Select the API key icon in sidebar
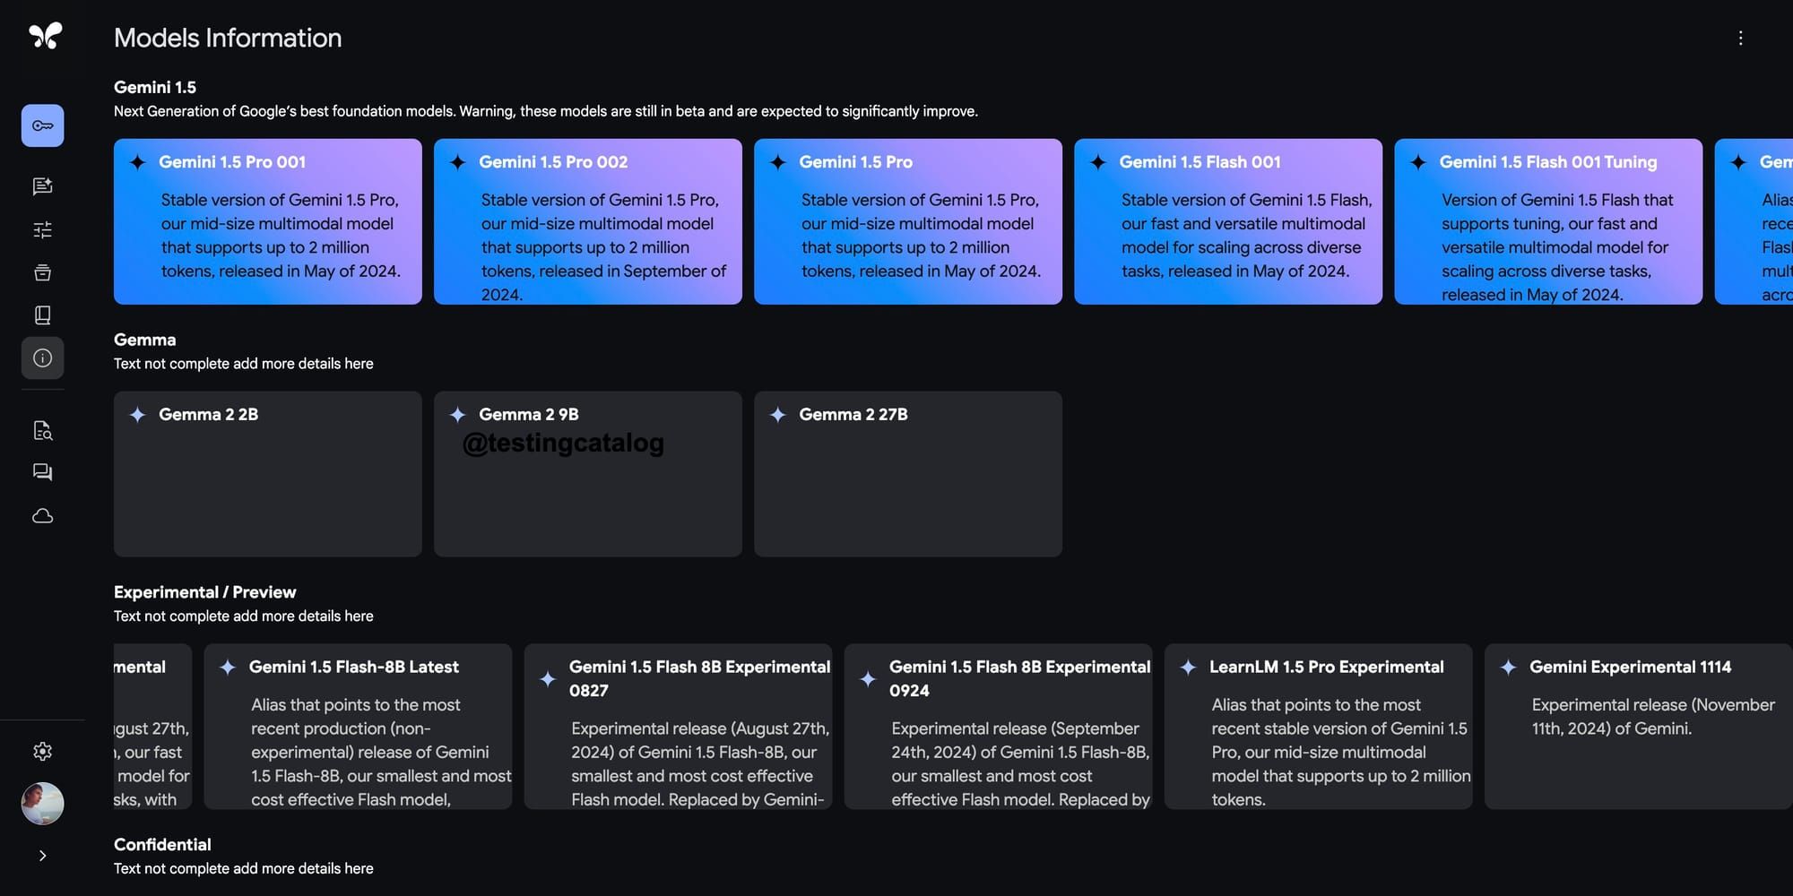 [x=42, y=125]
